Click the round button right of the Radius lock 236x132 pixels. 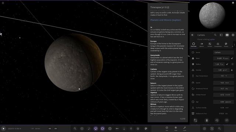(x=232, y=64)
